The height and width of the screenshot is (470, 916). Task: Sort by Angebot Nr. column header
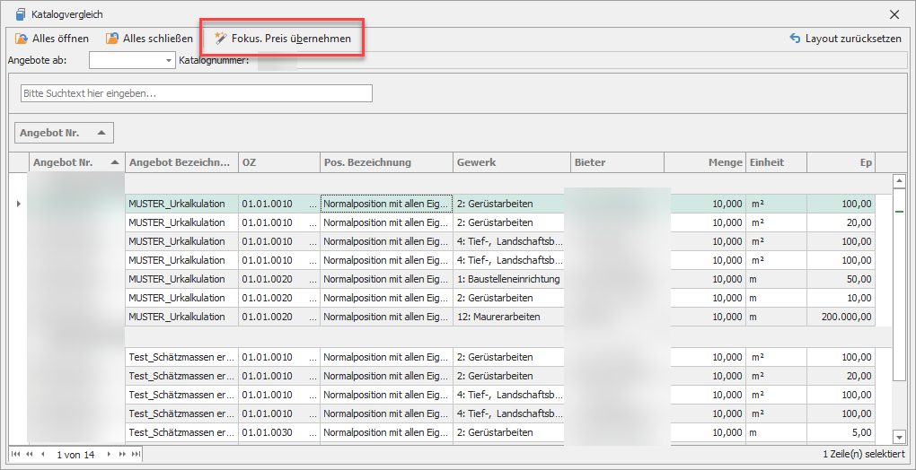[x=75, y=162]
